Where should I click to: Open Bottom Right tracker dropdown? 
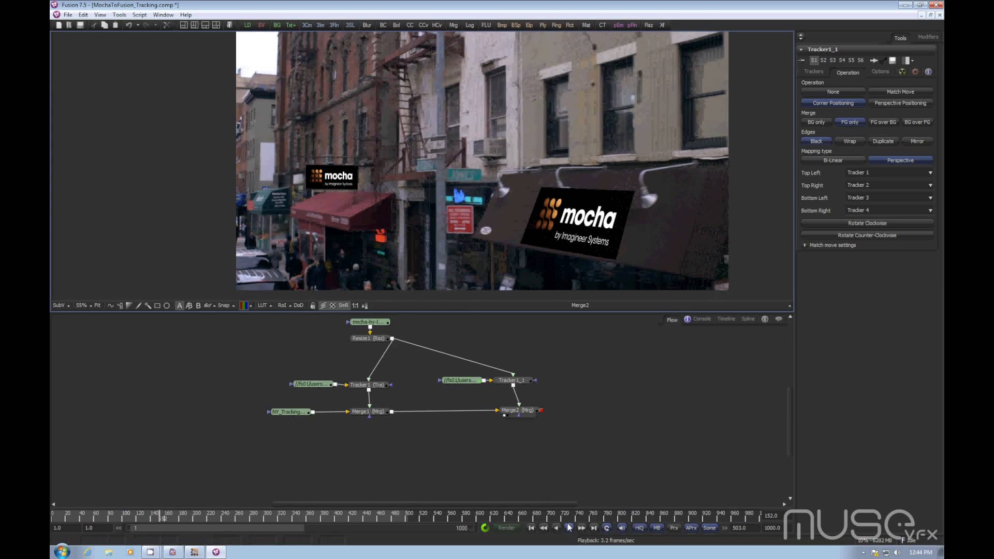[x=889, y=210]
